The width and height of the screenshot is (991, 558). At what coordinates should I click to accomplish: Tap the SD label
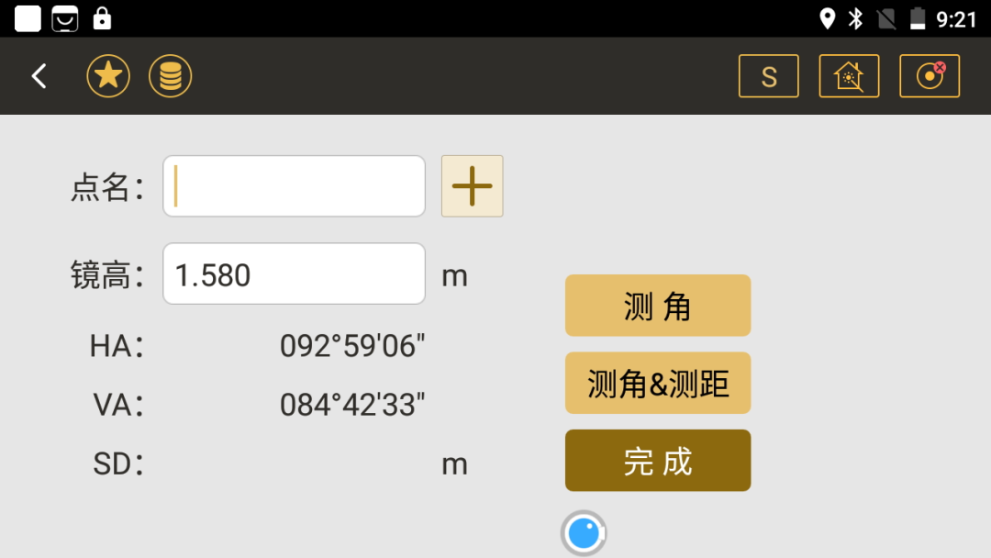click(118, 463)
